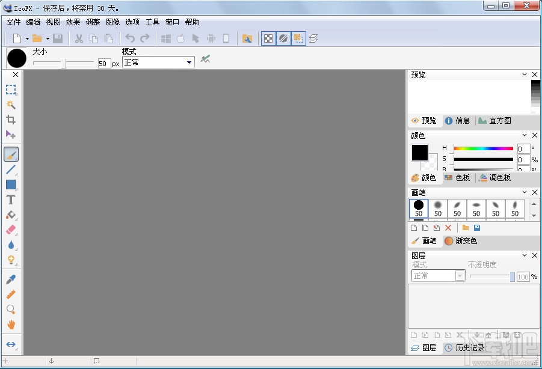The image size is (542, 369).
Task: Select the magic wand tool
Action: [x=11, y=105]
